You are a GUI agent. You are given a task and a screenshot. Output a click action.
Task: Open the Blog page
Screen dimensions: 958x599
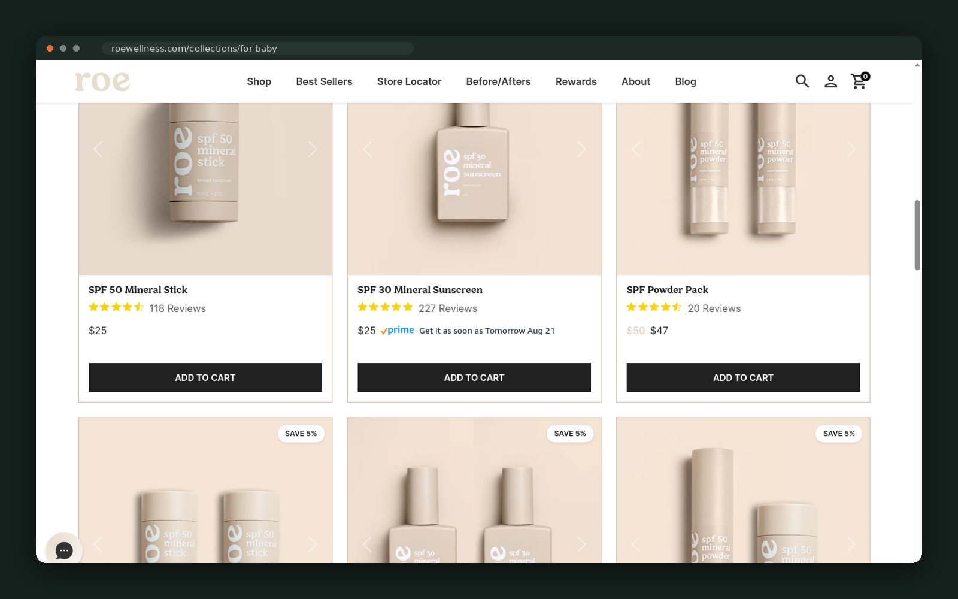(x=686, y=81)
